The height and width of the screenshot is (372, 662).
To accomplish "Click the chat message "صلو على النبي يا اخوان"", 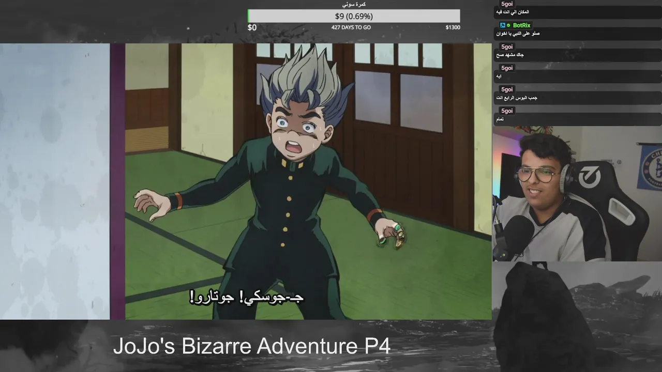I will (x=518, y=34).
